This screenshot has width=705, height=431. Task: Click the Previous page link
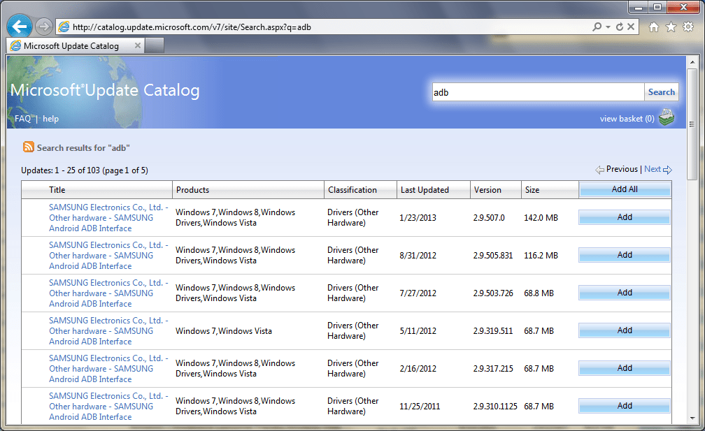coord(622,169)
